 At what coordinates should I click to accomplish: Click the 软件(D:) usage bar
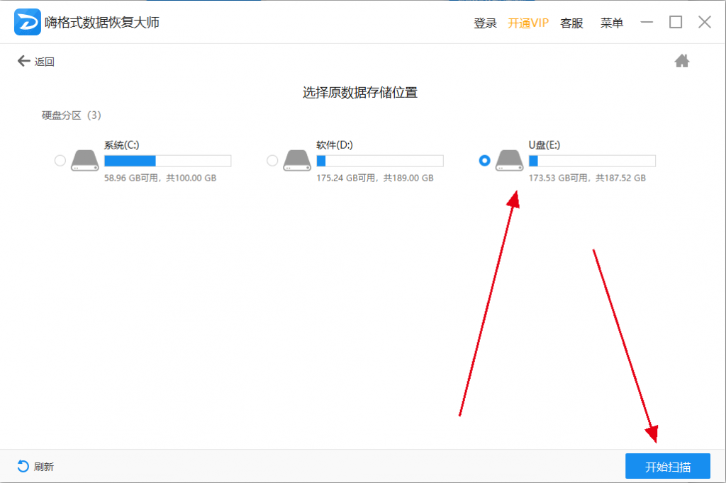[380, 161]
